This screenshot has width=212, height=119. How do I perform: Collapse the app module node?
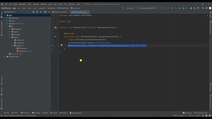(x=5, y=15)
